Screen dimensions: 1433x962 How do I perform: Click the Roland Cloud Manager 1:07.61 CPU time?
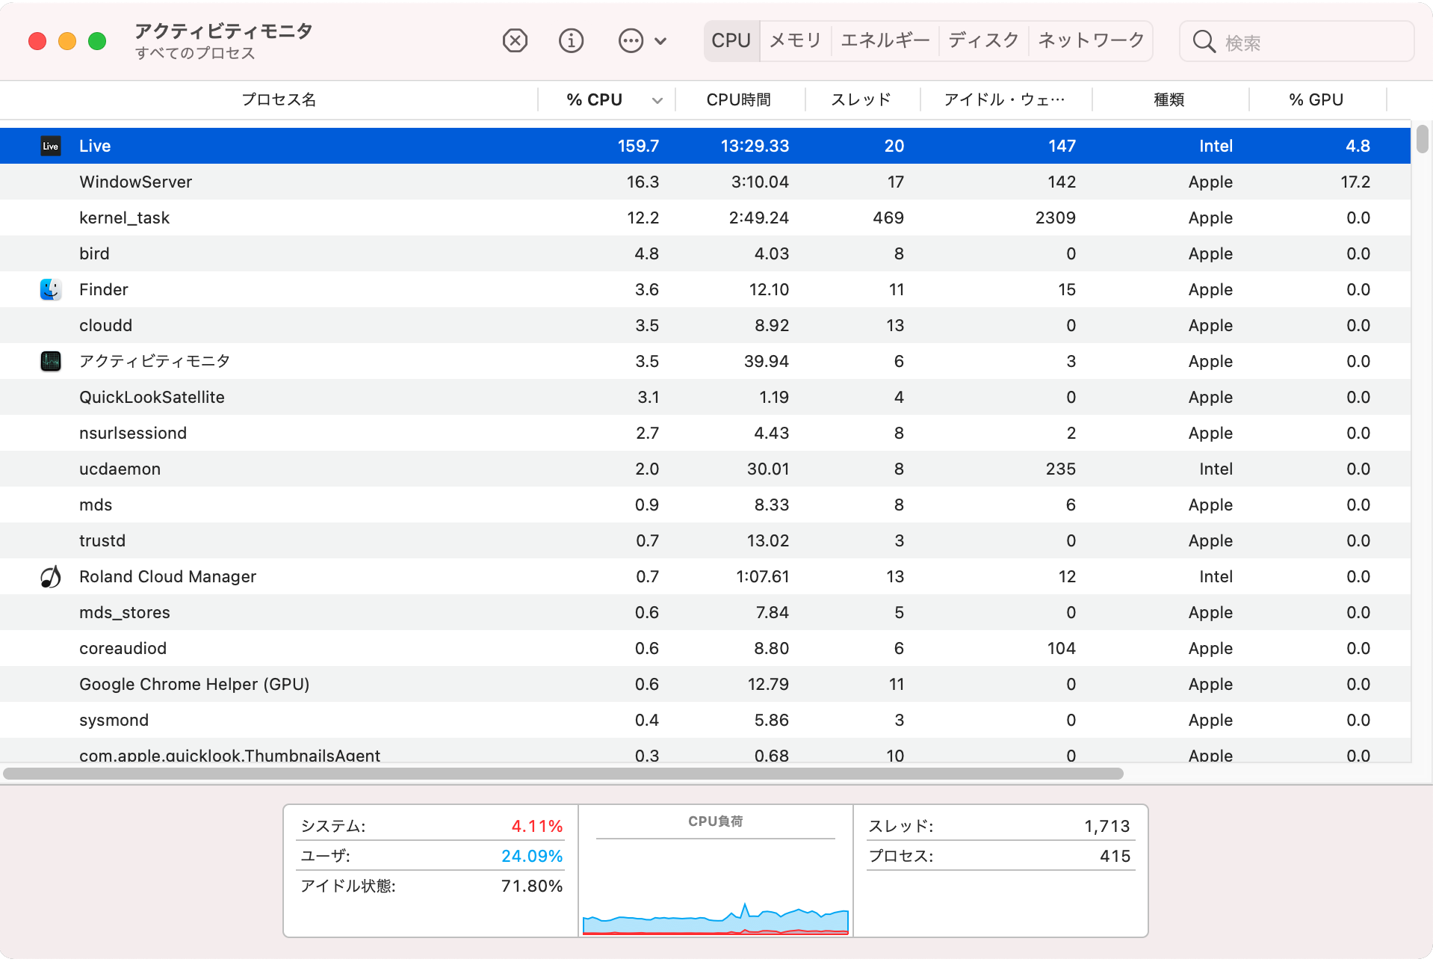coord(762,576)
